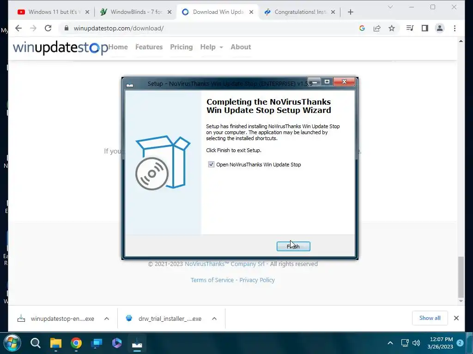
Task: Close the WindowBlinds tab
Action: pyautogui.click(x=170, y=12)
